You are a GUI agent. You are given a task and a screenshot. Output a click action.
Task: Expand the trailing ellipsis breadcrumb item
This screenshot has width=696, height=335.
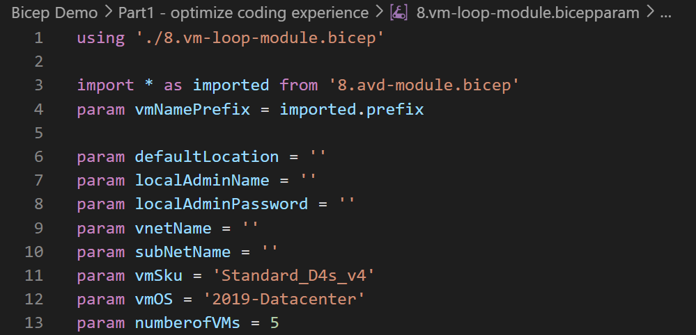(x=666, y=13)
